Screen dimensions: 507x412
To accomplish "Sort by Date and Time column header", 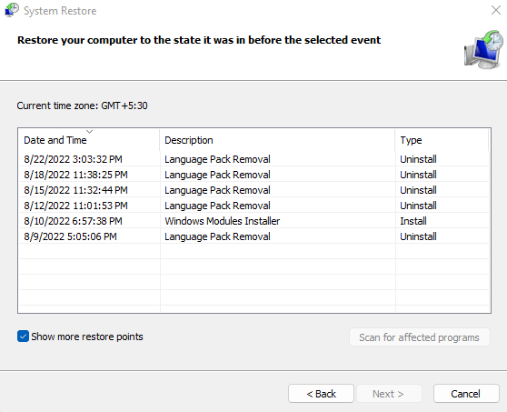I will coord(89,140).
